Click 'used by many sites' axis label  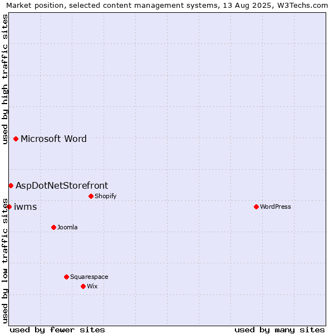click(x=279, y=330)
